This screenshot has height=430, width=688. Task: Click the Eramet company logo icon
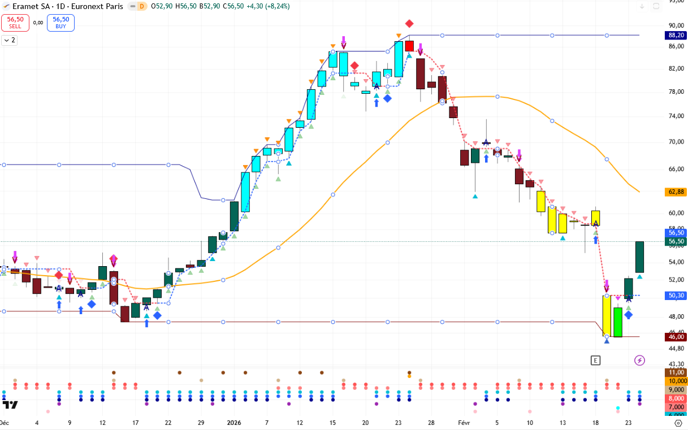6,6
